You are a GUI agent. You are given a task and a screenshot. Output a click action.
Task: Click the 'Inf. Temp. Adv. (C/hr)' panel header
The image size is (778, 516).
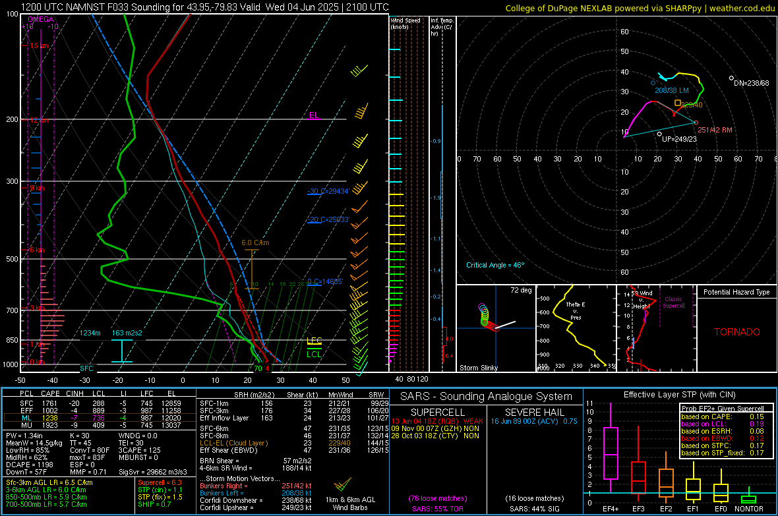(x=442, y=27)
